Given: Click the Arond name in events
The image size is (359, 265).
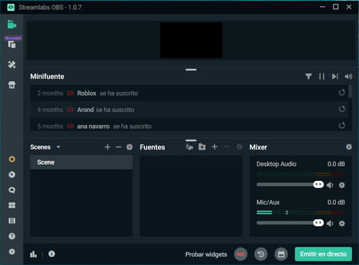Looking at the screenshot, I should [85, 110].
